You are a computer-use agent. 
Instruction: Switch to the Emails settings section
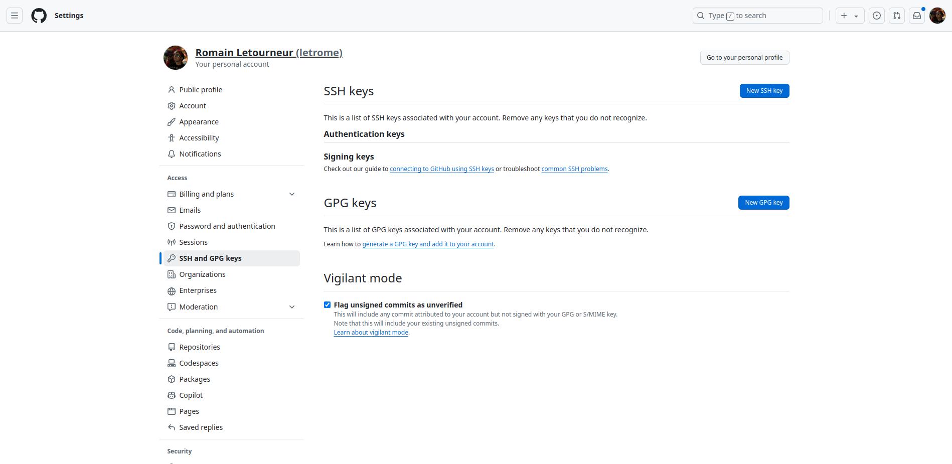click(190, 210)
